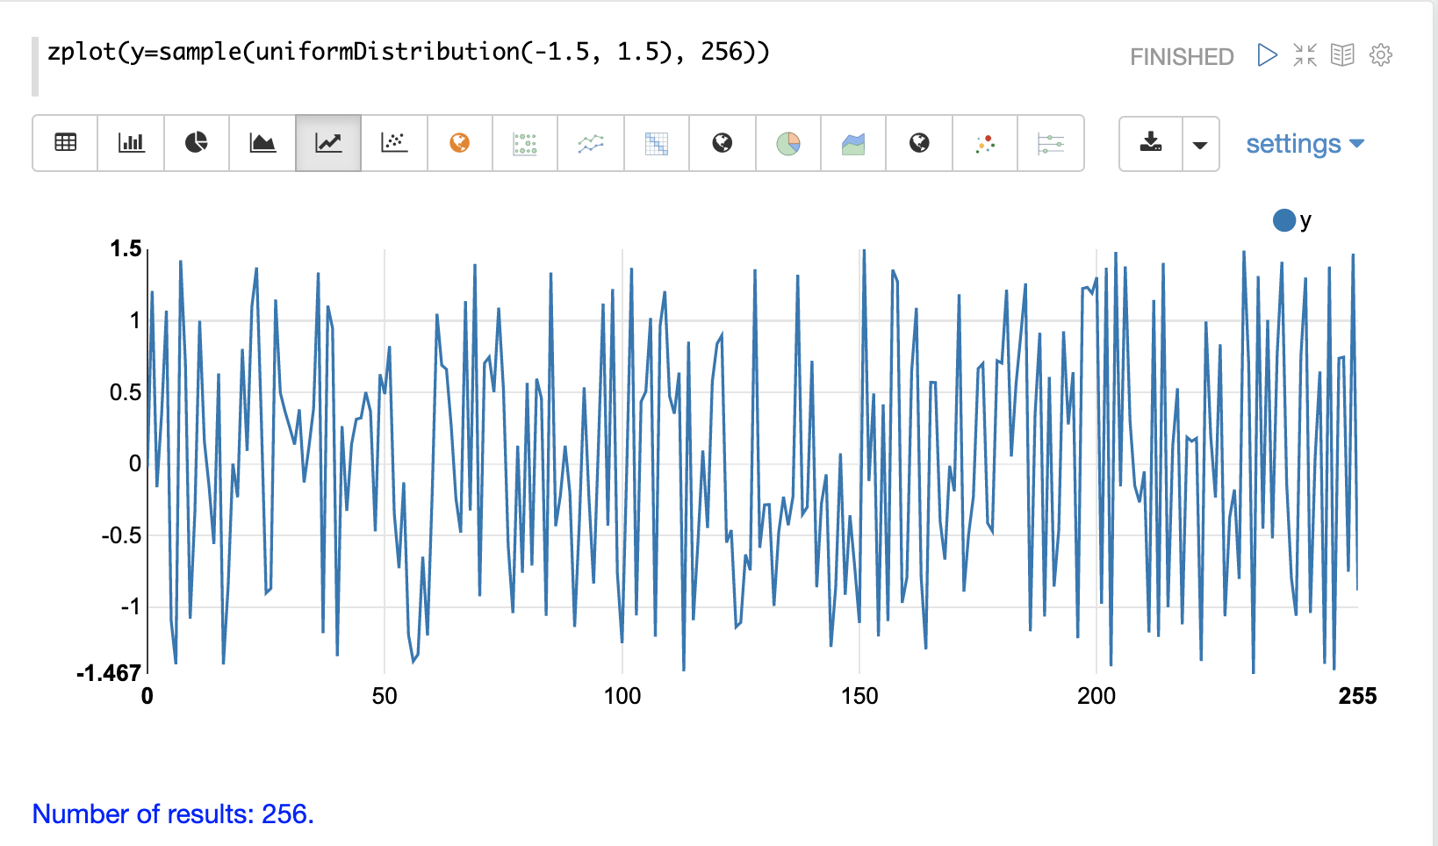Select the active line chart tab
Screen dimensions: 1438x846
pyautogui.click(x=328, y=143)
